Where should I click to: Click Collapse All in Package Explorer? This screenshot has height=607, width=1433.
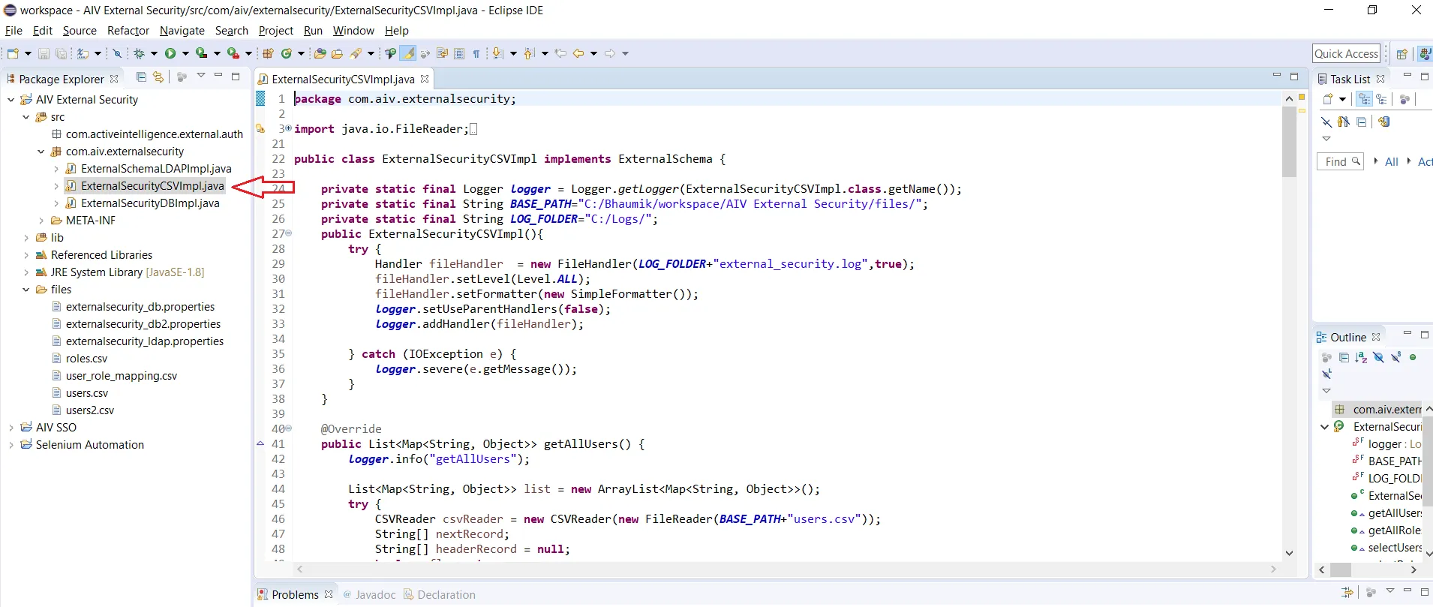point(141,77)
